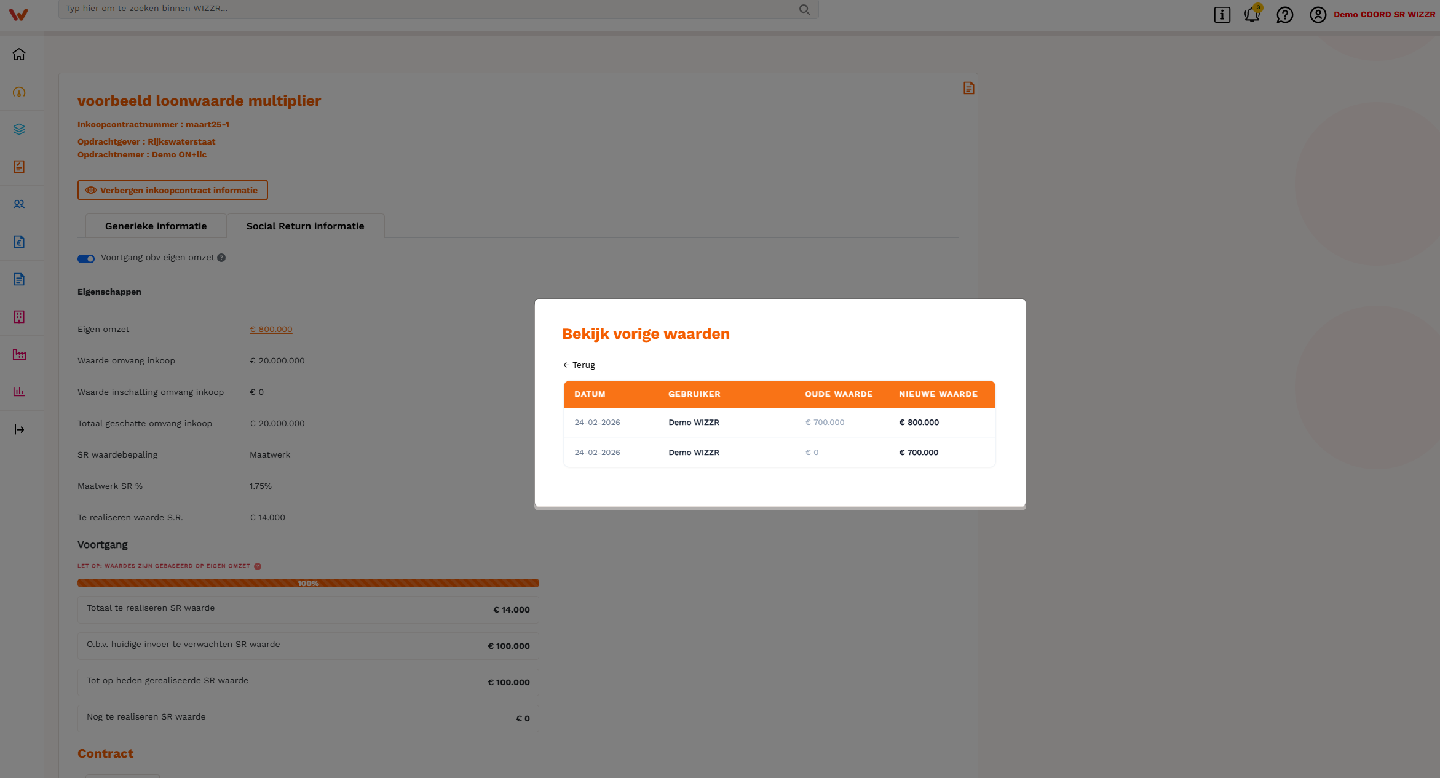The height and width of the screenshot is (778, 1440).
Task: Click the € 800.000 Eigen omzet link
Action: click(271, 330)
